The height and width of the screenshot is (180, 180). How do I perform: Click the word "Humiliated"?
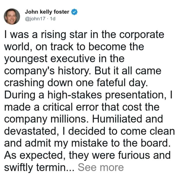point(117,119)
